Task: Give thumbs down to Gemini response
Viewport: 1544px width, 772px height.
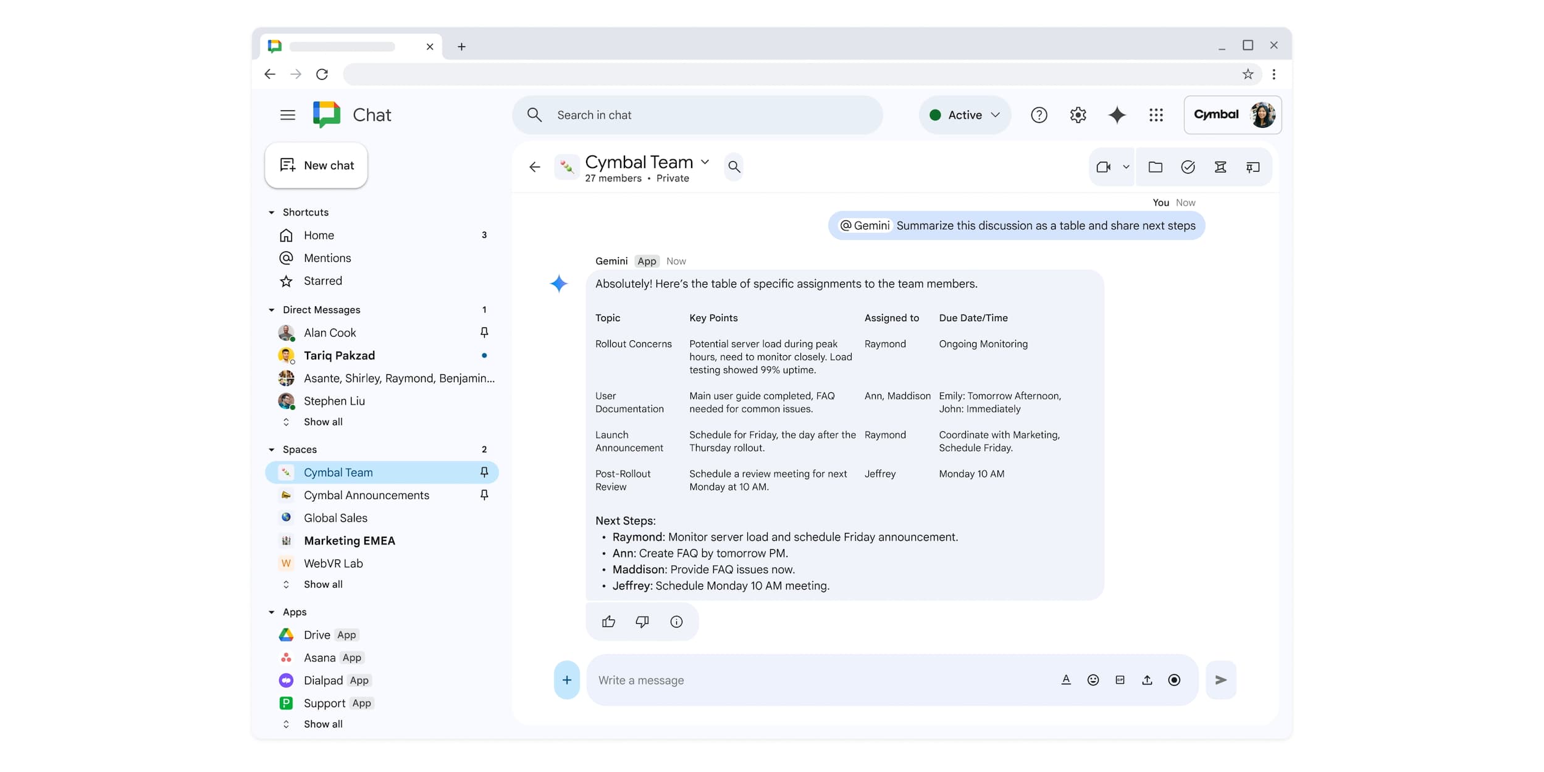Action: tap(642, 621)
